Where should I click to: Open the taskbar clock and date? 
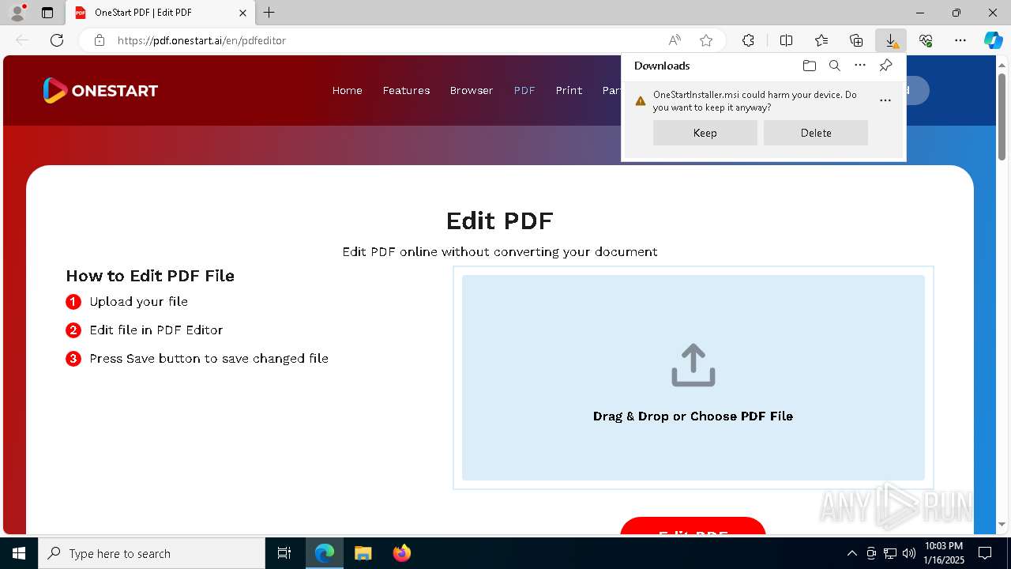click(x=944, y=553)
